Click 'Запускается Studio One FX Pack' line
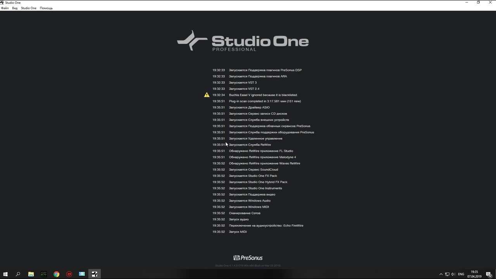Image resolution: width=496 pixels, height=279 pixels. coord(253,176)
